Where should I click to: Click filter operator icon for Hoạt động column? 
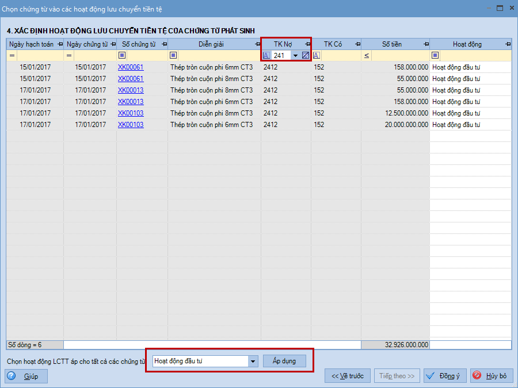point(435,56)
